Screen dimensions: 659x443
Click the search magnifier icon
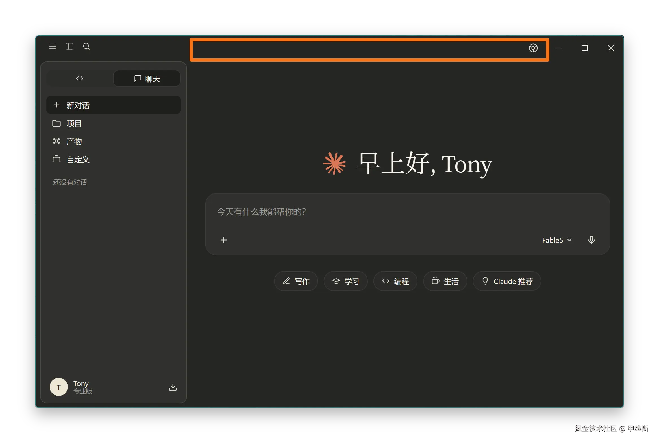87,46
